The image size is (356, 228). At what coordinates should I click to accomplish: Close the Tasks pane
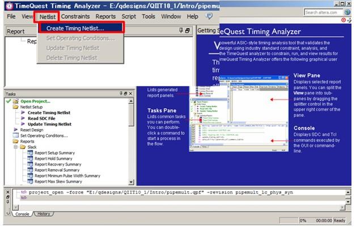coord(132,93)
